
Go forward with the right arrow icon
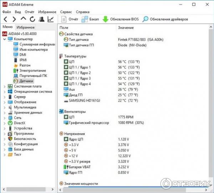14,19
